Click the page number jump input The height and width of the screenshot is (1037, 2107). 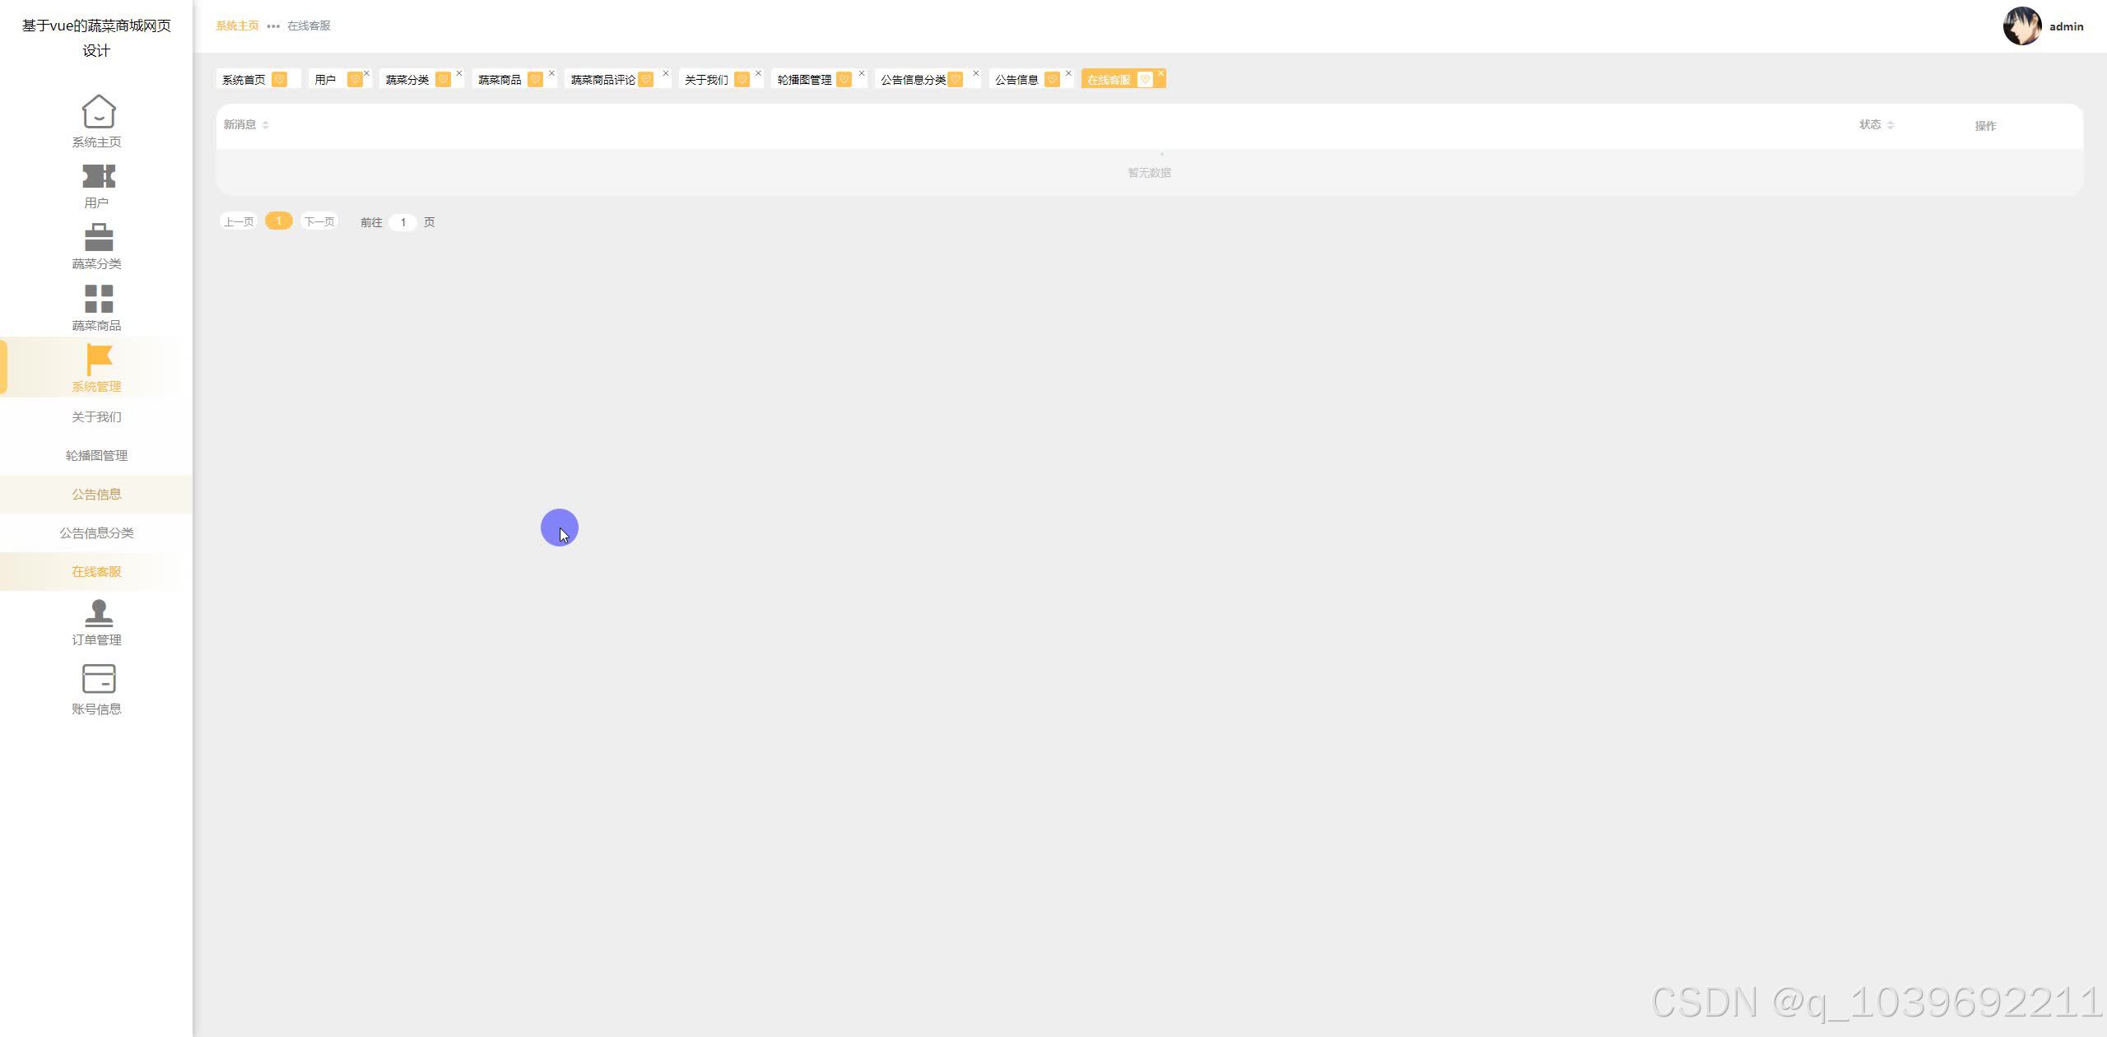click(x=402, y=222)
